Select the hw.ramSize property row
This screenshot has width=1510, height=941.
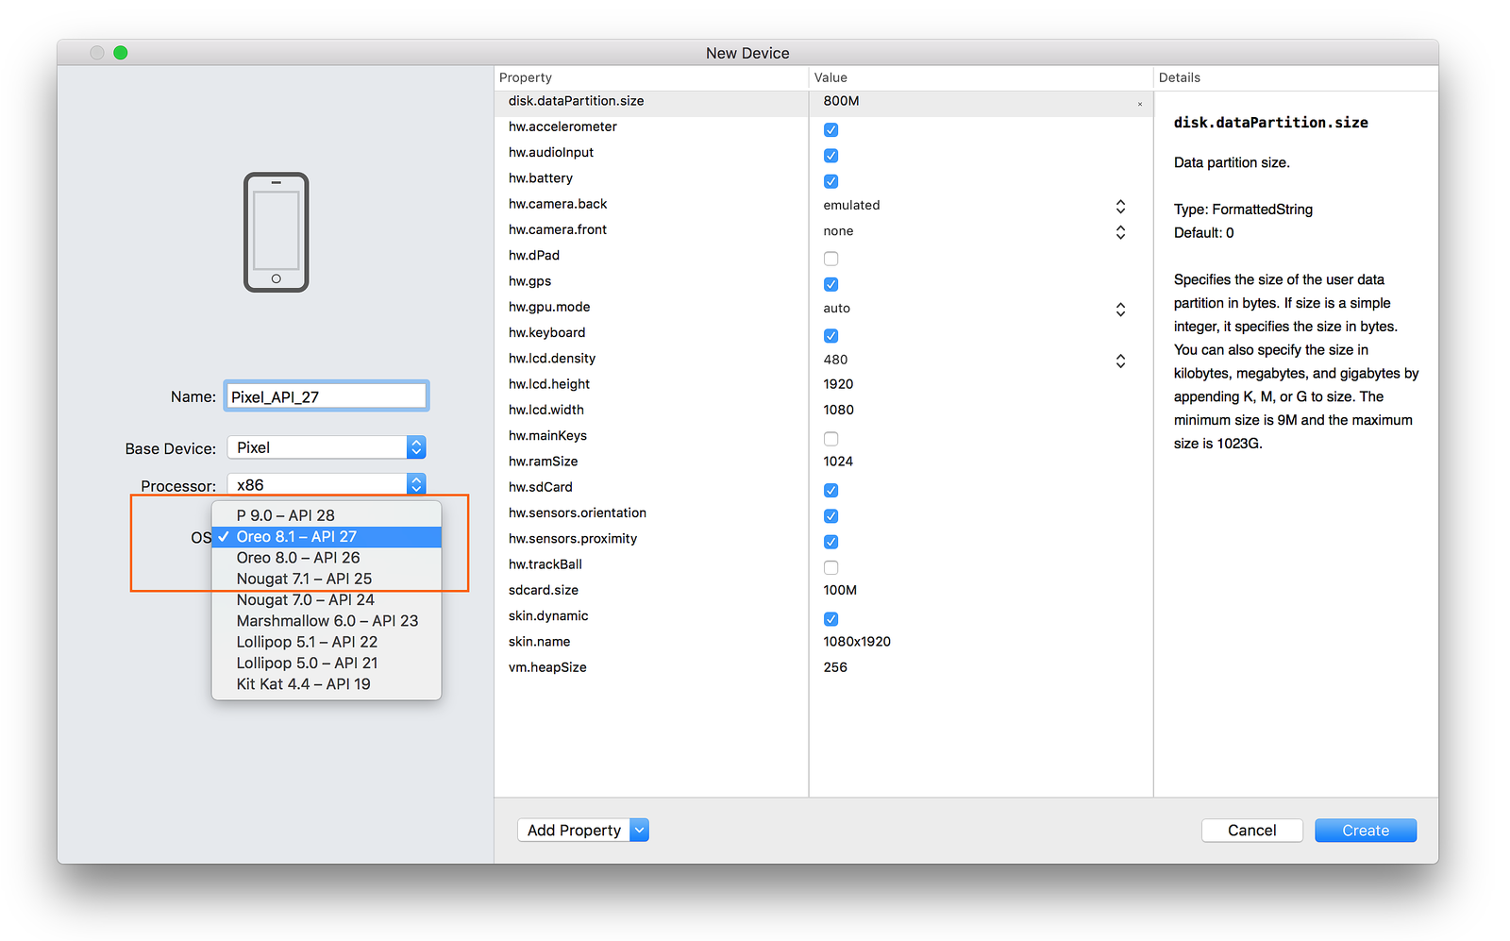coord(543,462)
